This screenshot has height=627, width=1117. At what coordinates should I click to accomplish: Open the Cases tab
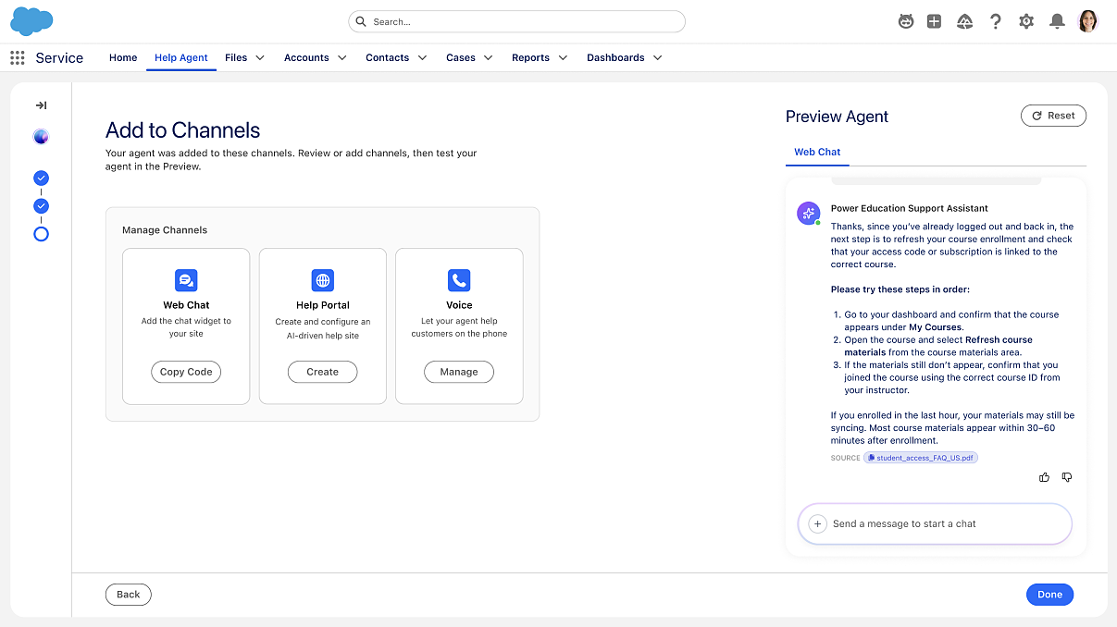pyautogui.click(x=461, y=57)
